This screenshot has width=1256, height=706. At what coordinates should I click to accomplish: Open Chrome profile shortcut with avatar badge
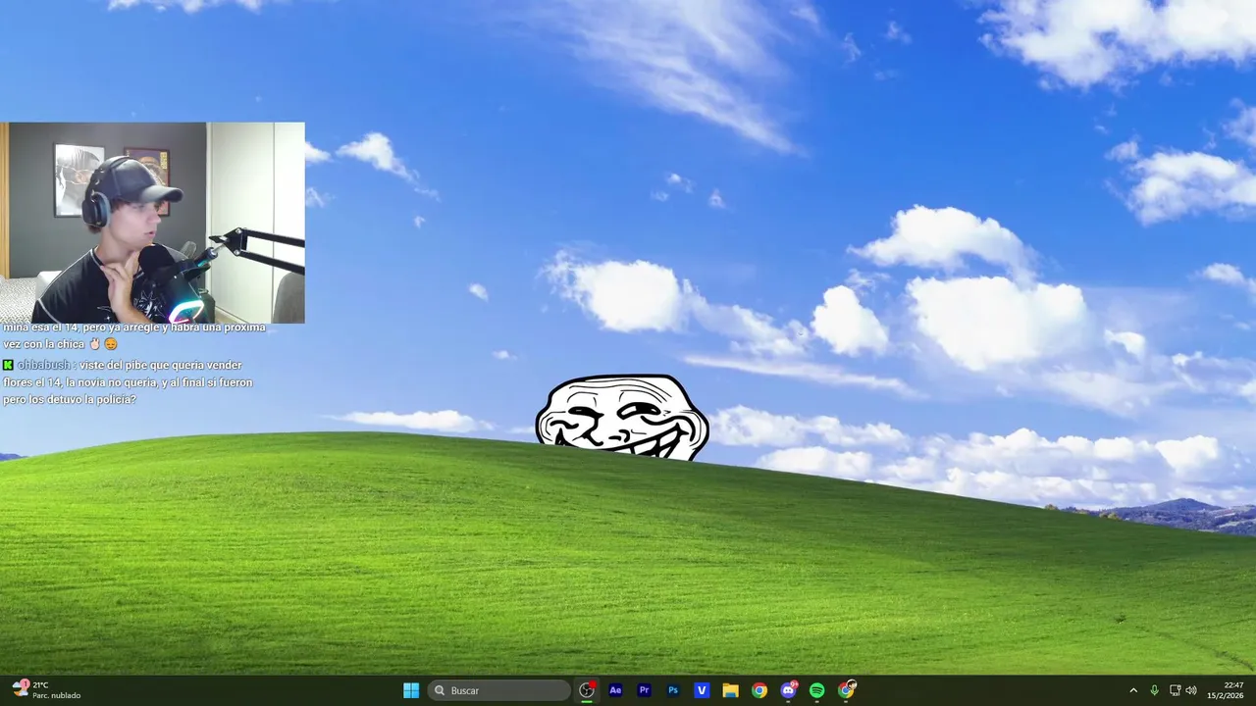[x=846, y=690]
